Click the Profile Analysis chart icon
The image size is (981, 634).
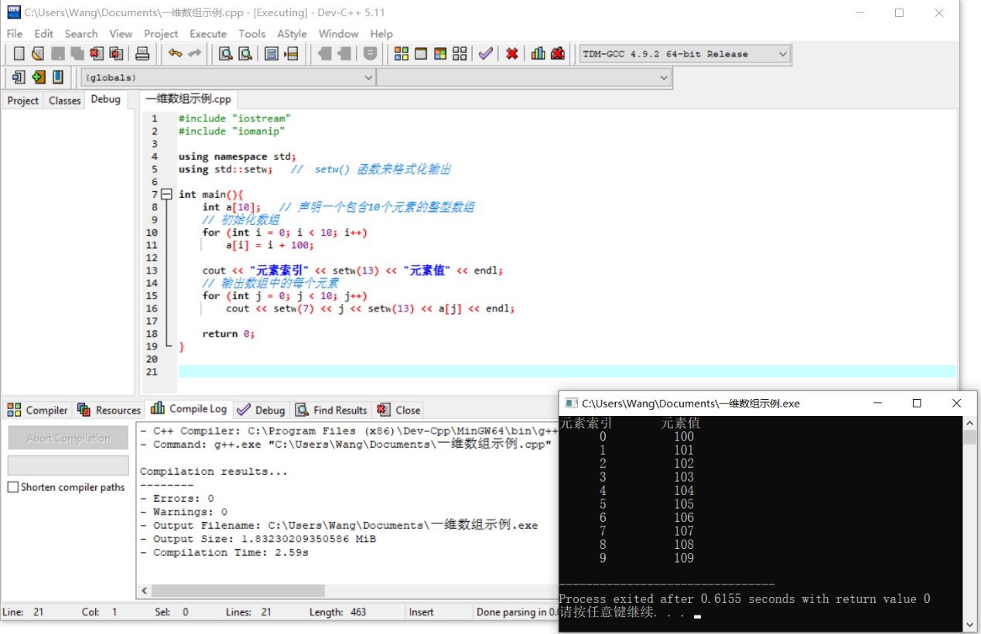(538, 53)
